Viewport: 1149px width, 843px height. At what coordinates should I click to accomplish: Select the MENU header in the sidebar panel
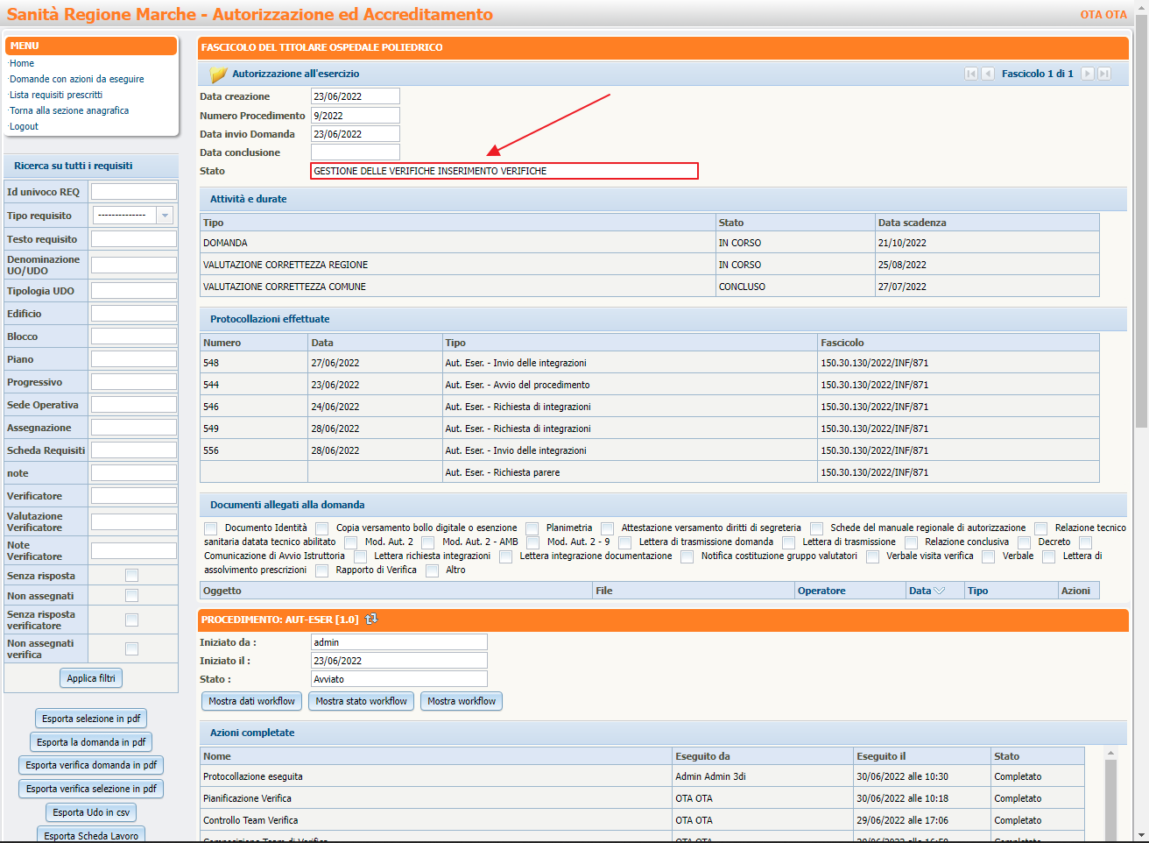point(90,46)
